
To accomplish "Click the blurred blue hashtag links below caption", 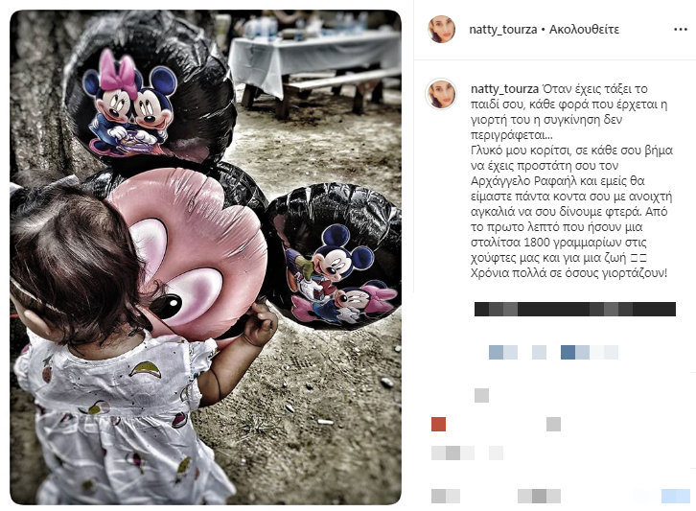I will point(553,352).
